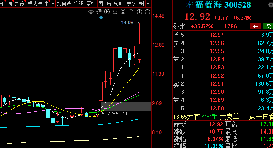Image resolution: width=273 pixels, height=148 pixels.
Task: Click the red 买 buy button
Action: coord(255,26)
